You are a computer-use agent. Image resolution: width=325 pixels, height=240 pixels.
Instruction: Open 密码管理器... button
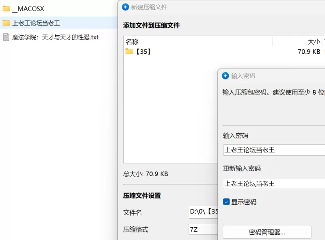point(267,232)
